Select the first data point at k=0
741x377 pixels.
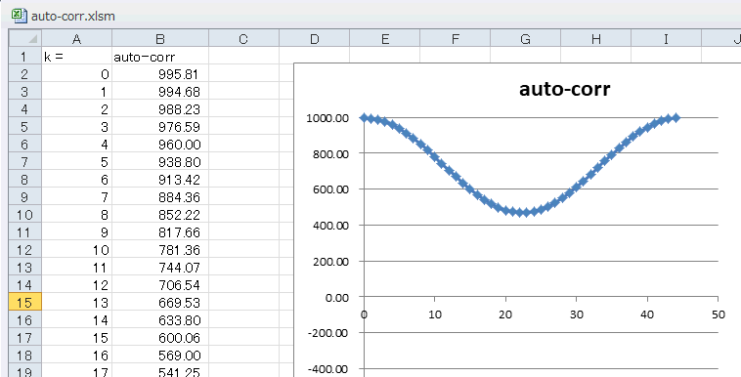pos(364,118)
